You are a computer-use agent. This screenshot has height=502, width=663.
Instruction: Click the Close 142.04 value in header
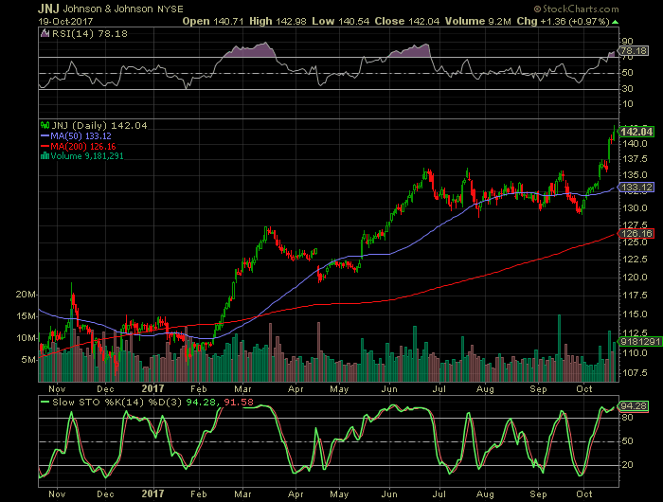coord(407,21)
